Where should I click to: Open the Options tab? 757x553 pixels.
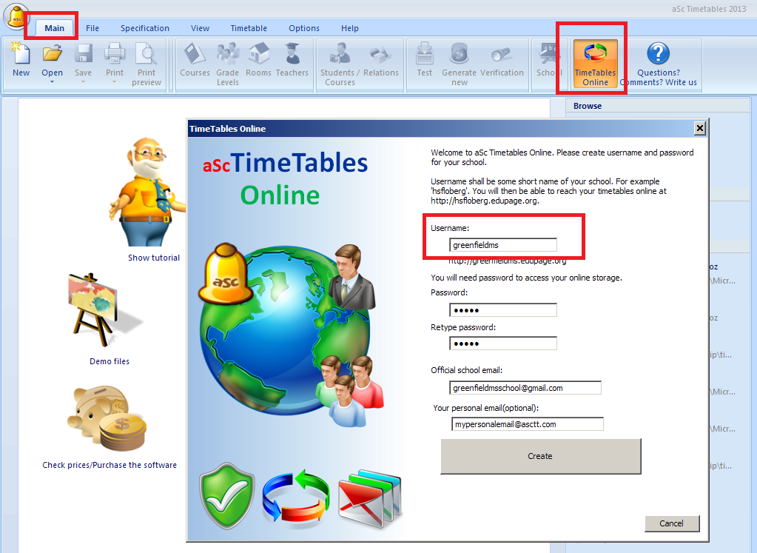[x=304, y=28]
